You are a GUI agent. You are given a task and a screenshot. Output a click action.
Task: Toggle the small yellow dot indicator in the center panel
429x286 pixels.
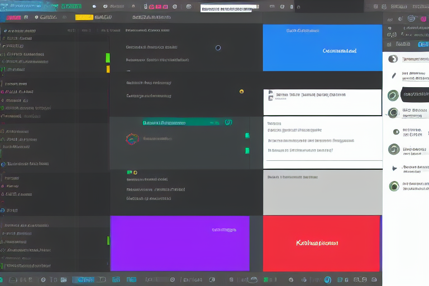(241, 91)
